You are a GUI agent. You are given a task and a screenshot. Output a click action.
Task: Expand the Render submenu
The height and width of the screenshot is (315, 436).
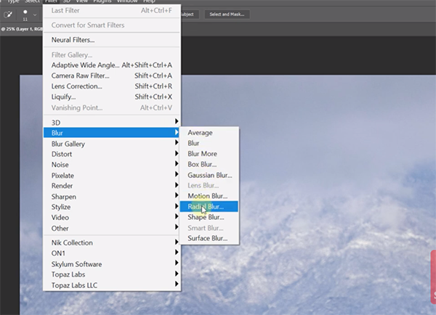click(x=112, y=186)
